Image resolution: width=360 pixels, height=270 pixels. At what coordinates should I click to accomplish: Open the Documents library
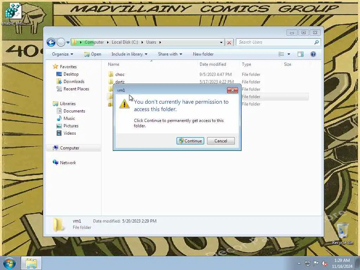point(74,111)
